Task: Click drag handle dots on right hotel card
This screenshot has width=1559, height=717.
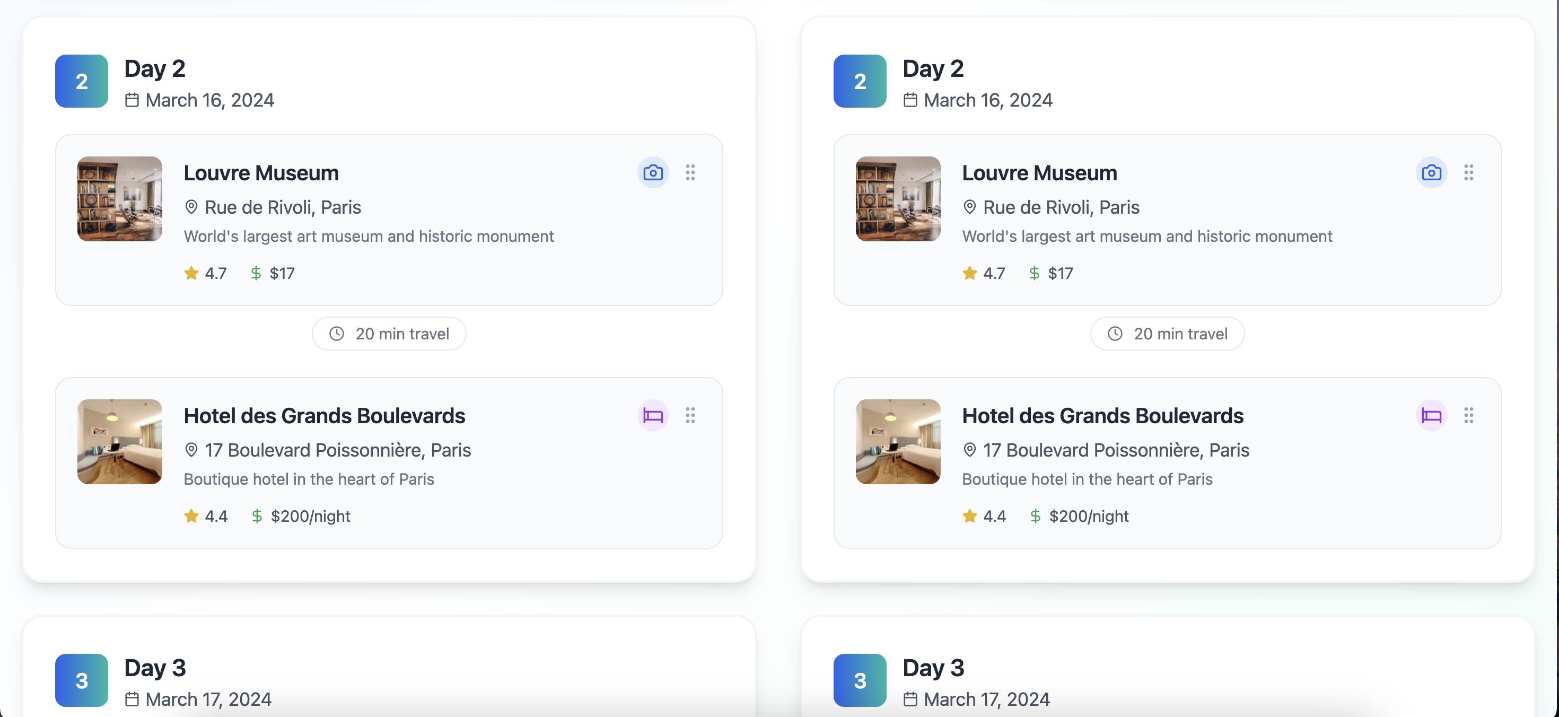Action: [1468, 415]
